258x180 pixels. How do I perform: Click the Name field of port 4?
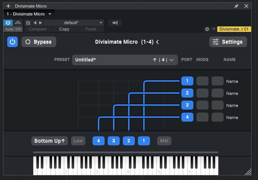[232, 117]
